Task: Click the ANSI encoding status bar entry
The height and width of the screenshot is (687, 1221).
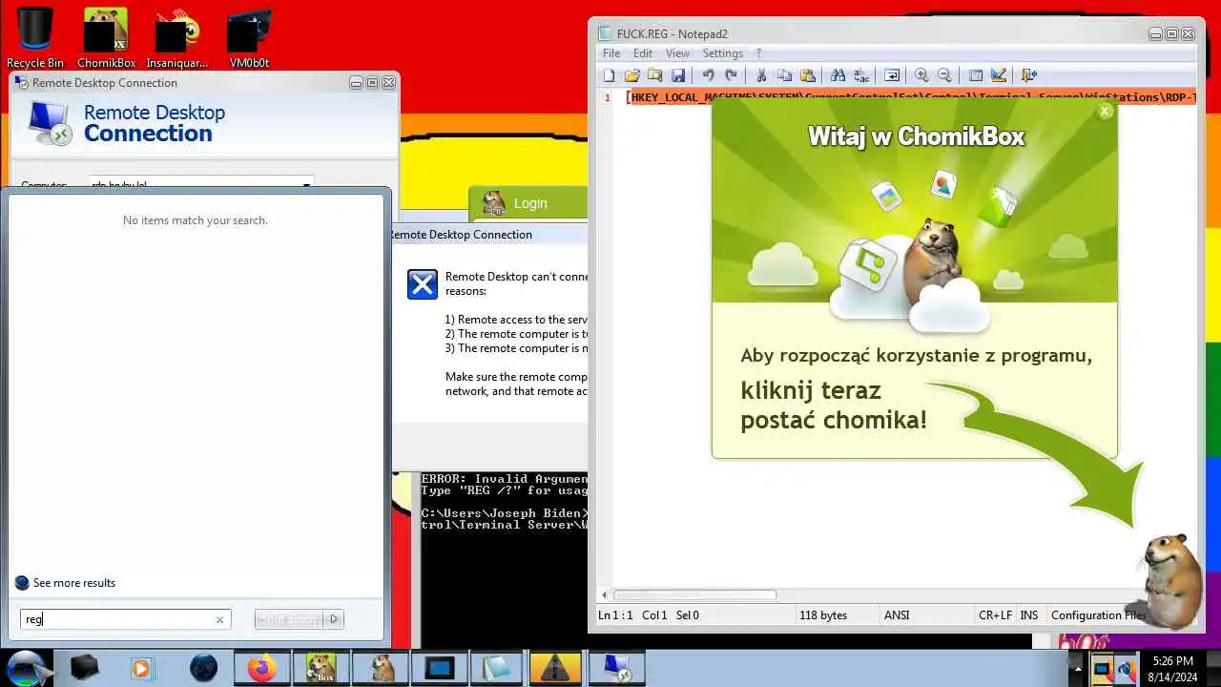Action: pyautogui.click(x=897, y=615)
